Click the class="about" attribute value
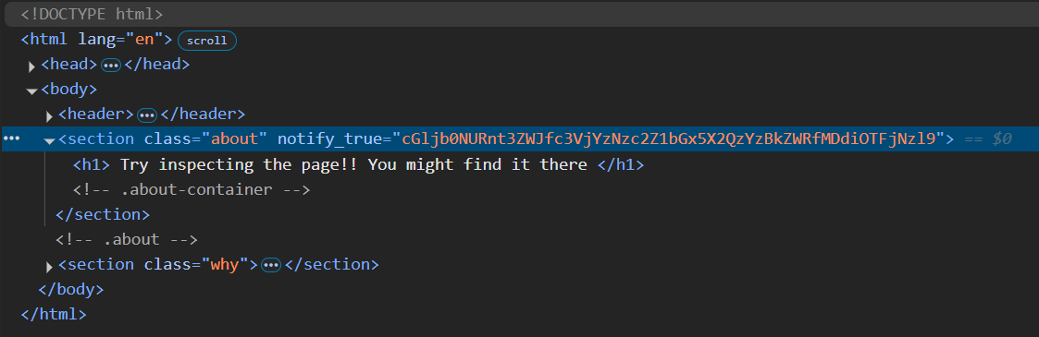The image size is (1039, 337). (235, 138)
